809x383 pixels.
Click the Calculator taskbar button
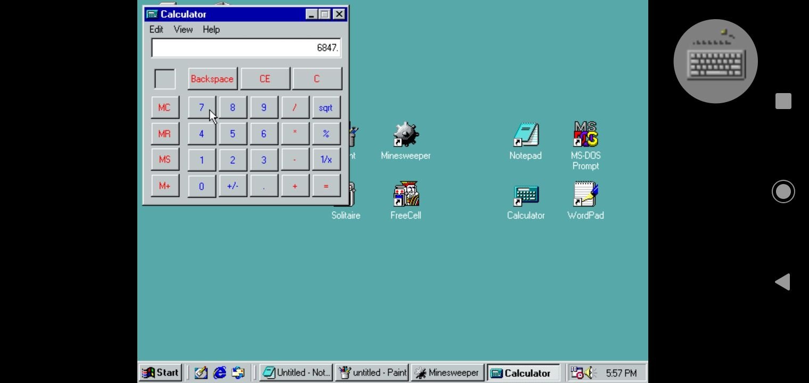point(524,372)
